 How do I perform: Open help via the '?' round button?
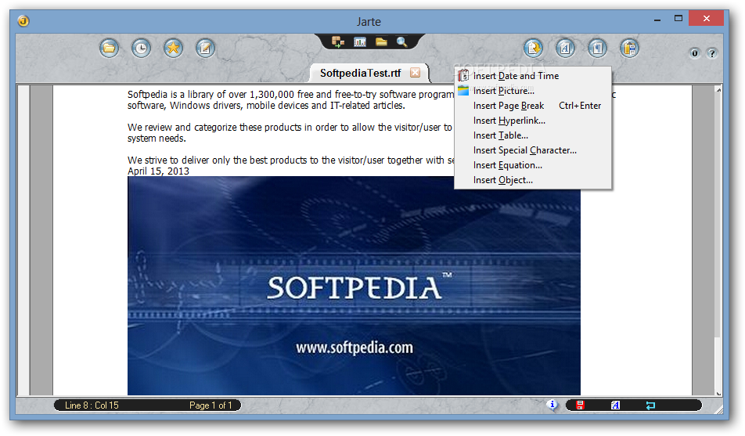tap(712, 53)
